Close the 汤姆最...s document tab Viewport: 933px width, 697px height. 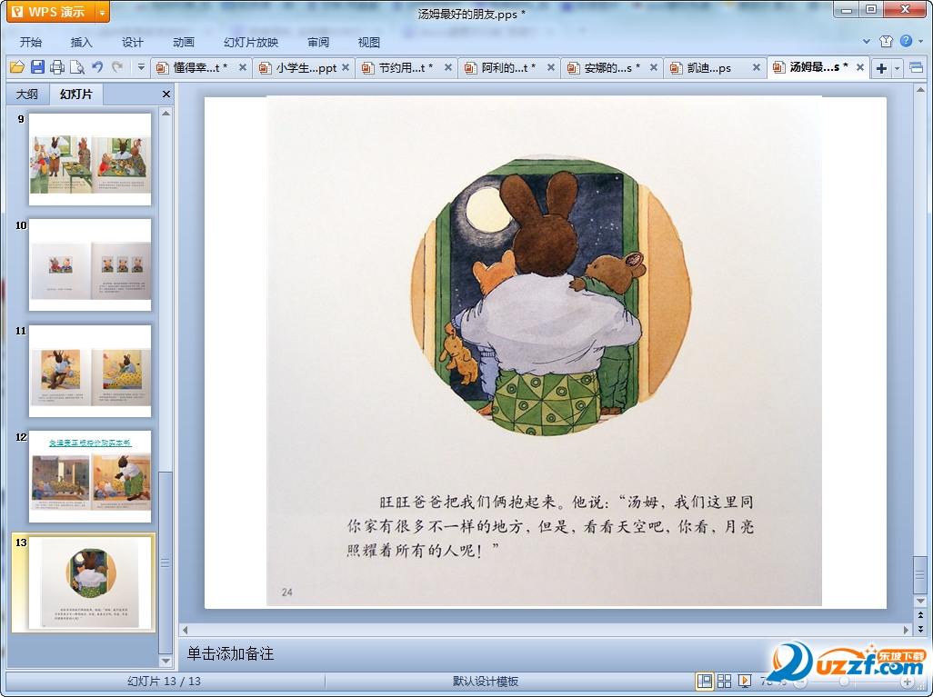(860, 68)
